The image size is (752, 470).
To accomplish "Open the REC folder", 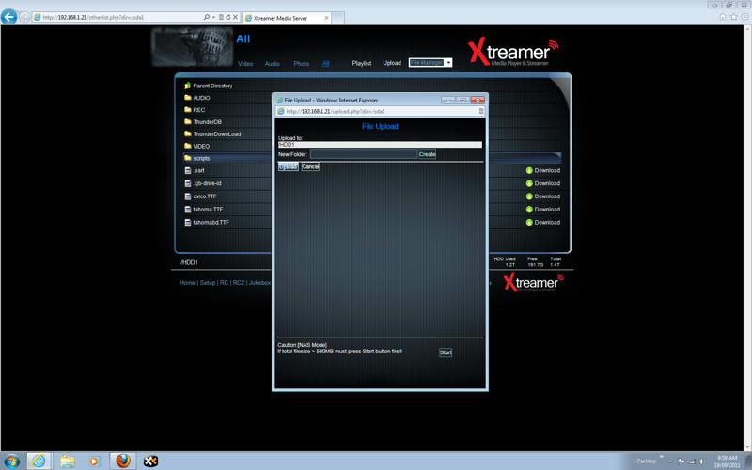I will click(x=198, y=110).
